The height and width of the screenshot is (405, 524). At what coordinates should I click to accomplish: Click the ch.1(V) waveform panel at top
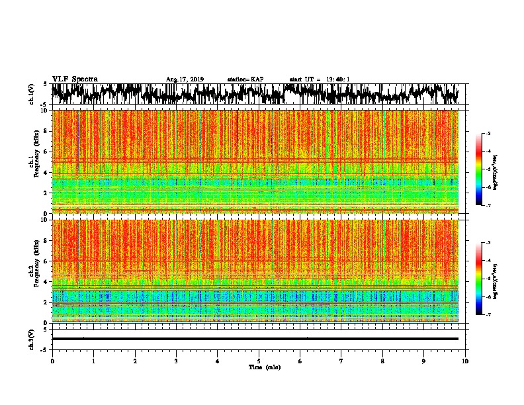258,94
